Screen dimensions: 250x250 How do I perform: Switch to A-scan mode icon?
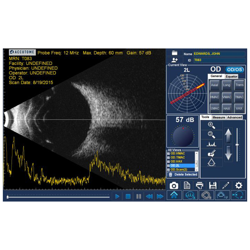click(x=190, y=195)
